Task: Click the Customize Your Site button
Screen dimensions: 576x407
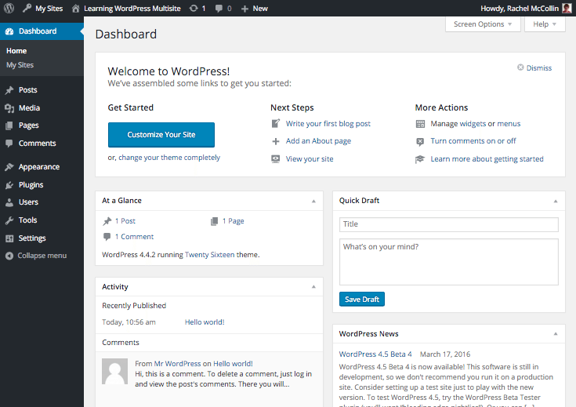Action: (x=161, y=135)
